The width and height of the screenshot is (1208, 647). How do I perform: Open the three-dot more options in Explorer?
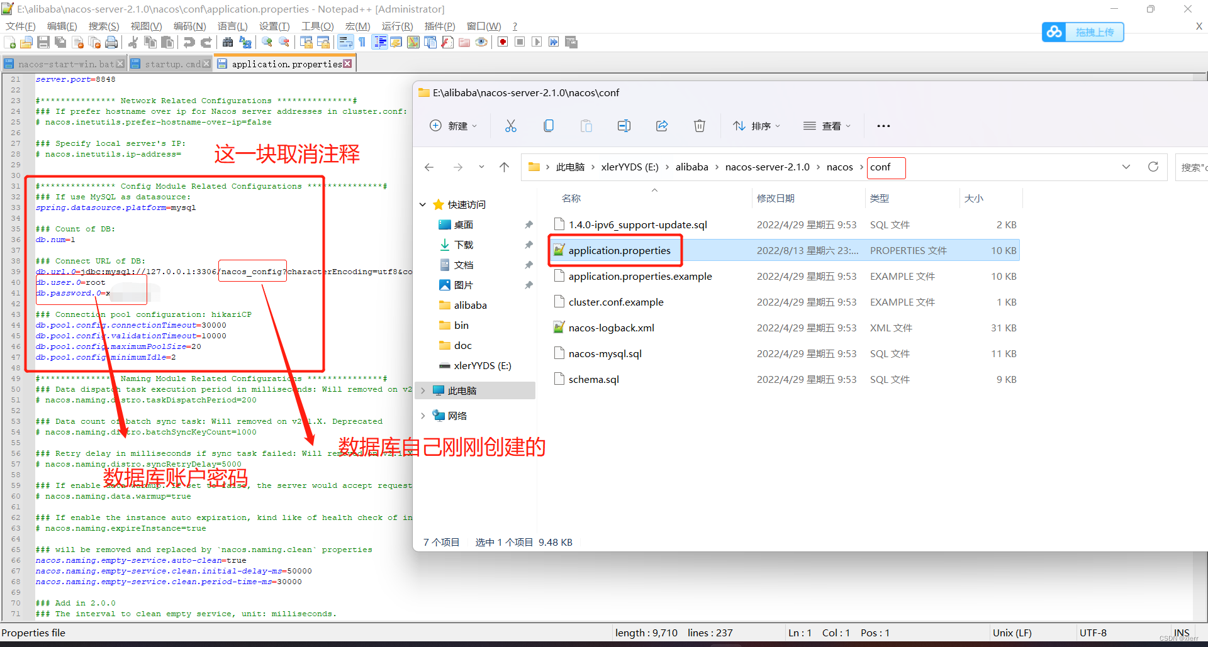click(x=883, y=126)
